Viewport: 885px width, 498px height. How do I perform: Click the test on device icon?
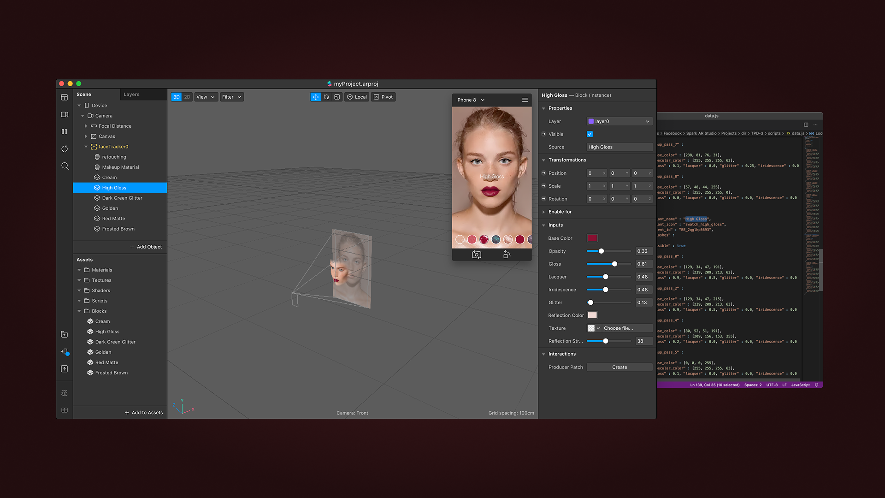pos(65,352)
